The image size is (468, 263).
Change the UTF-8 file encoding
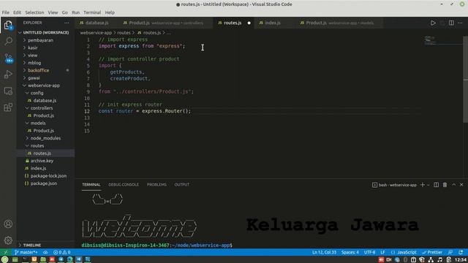click(x=369, y=252)
